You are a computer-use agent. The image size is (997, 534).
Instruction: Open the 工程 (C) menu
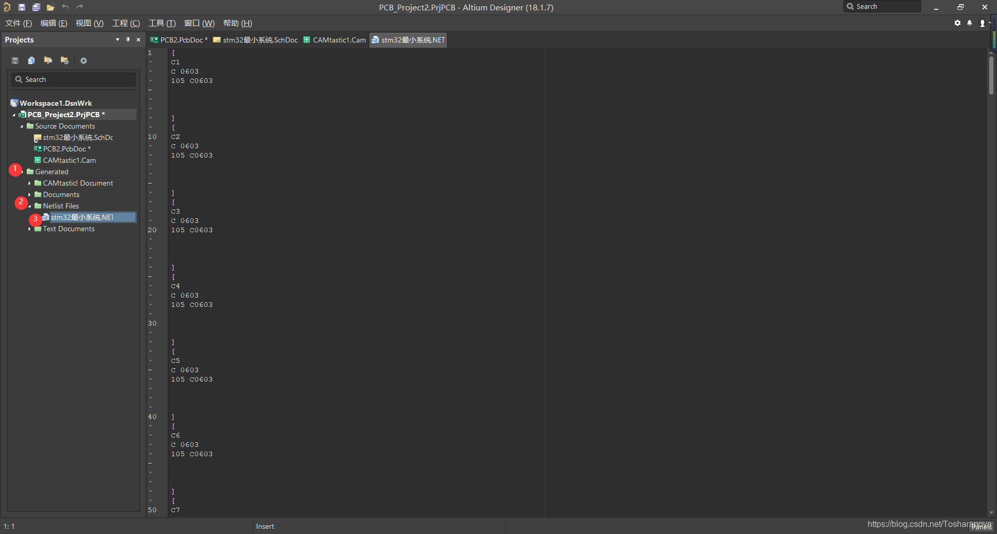point(126,23)
